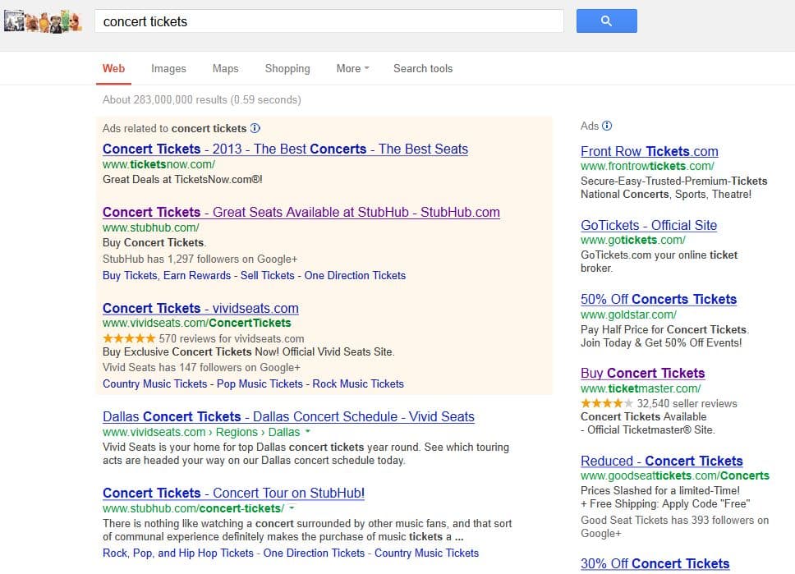The height and width of the screenshot is (574, 795).
Task: Click 'Great Deals at TicketsNow.com' description
Action: click(x=182, y=180)
